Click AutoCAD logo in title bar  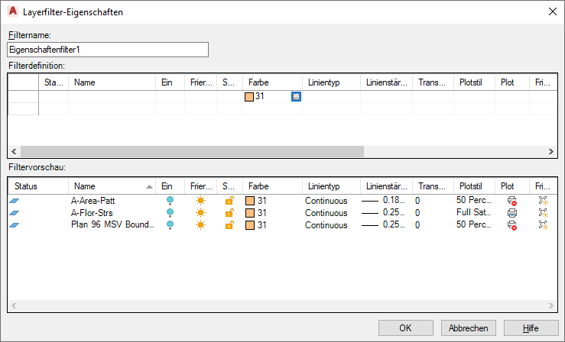point(13,11)
